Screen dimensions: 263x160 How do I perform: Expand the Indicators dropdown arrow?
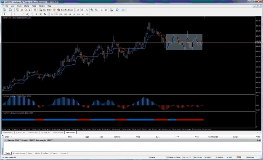[114, 10]
